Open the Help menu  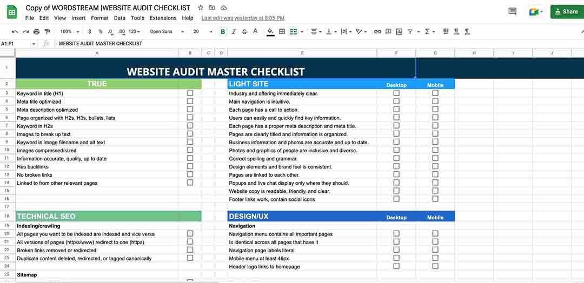[188, 18]
